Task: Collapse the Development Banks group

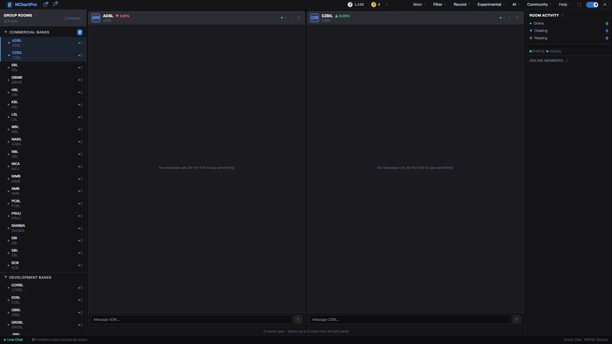Action: [43, 277]
